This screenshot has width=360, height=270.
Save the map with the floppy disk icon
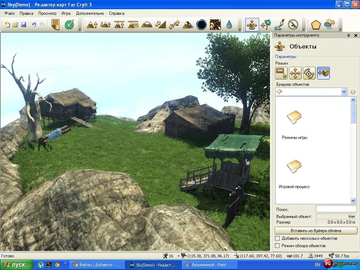(24, 25)
